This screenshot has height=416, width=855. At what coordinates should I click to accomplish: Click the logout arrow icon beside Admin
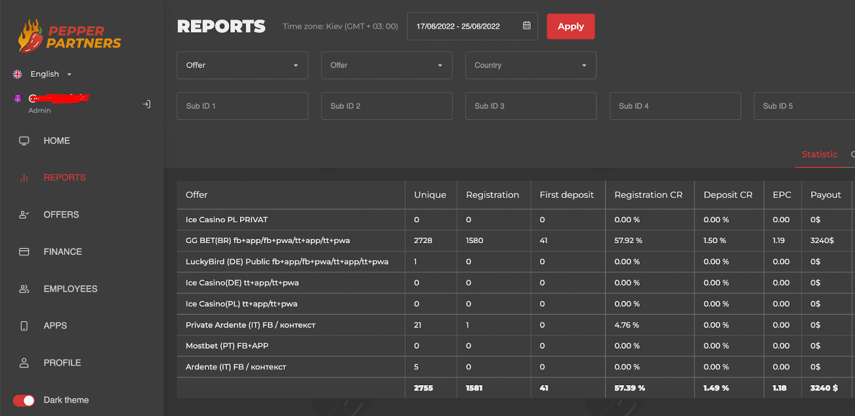pos(146,104)
